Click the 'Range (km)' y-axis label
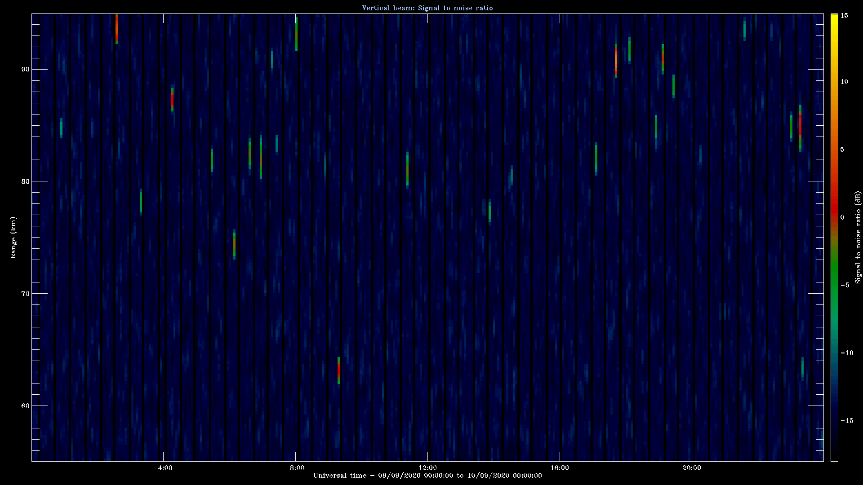The height and width of the screenshot is (485, 863). tap(13, 237)
